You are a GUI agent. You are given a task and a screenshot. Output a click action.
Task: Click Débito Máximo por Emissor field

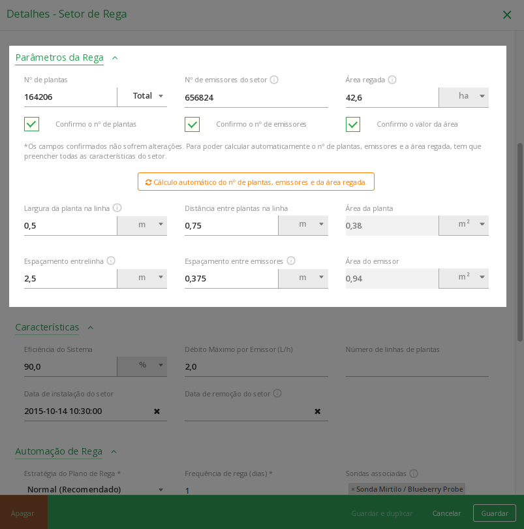(256, 367)
